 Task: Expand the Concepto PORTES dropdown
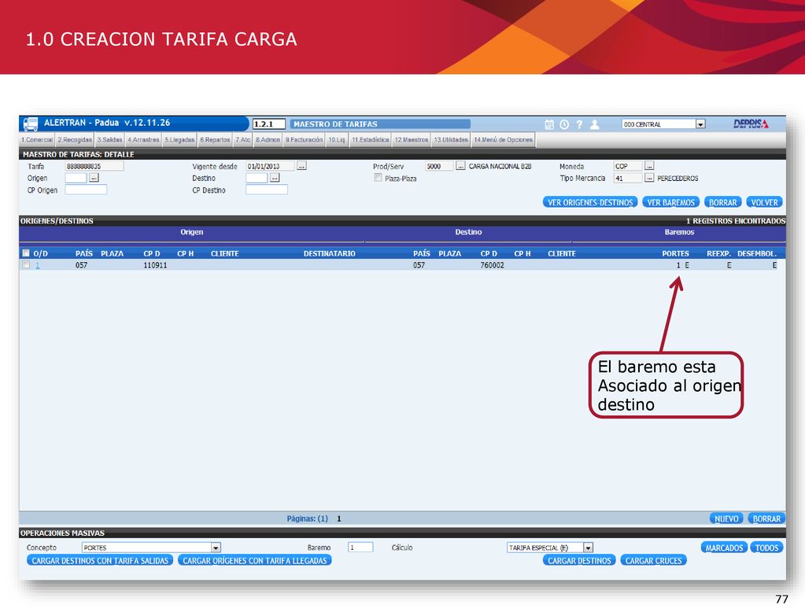[x=216, y=548]
